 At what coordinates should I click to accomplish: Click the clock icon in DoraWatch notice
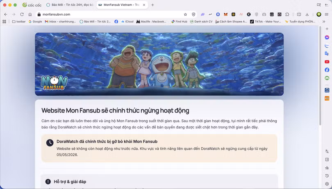click(50, 143)
